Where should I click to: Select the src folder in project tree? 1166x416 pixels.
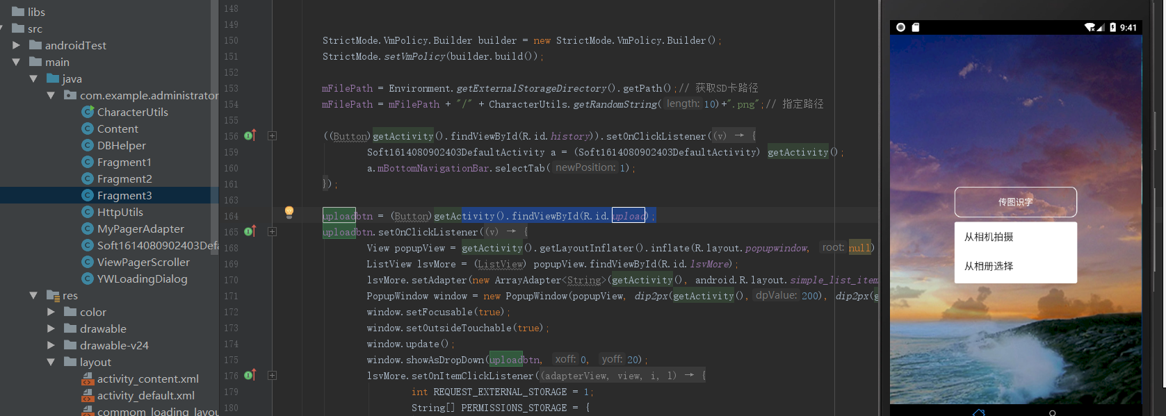35,28
